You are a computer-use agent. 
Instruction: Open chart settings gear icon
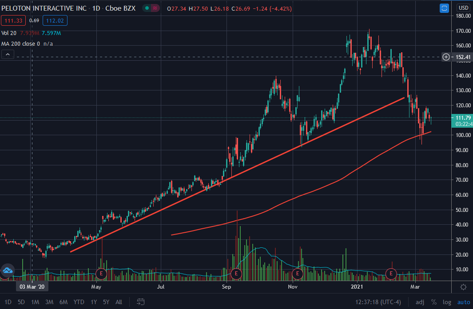(x=463, y=287)
